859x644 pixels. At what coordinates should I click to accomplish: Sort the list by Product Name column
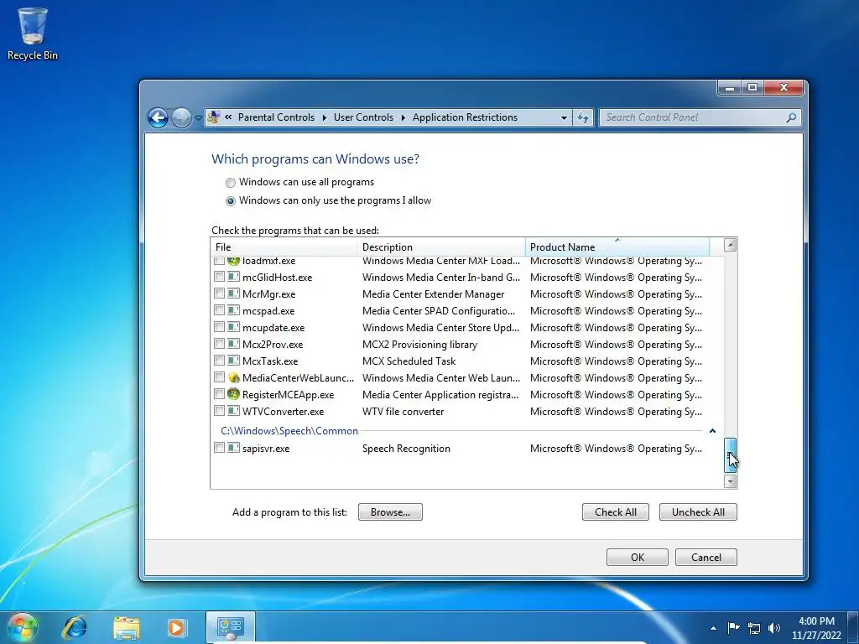coord(617,247)
